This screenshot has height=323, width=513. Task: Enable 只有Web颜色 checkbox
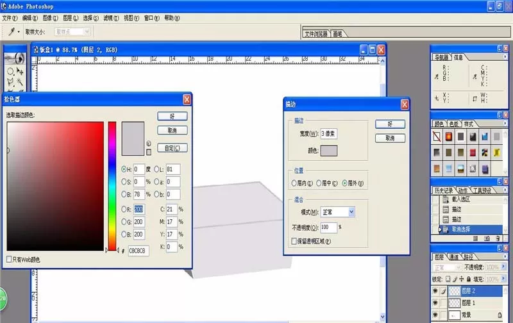click(x=9, y=260)
